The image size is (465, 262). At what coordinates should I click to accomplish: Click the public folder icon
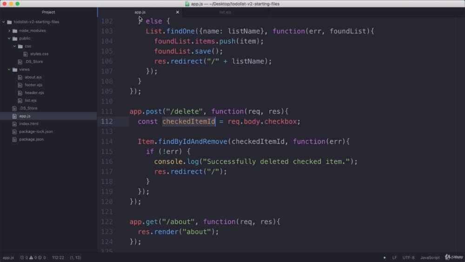click(15, 39)
